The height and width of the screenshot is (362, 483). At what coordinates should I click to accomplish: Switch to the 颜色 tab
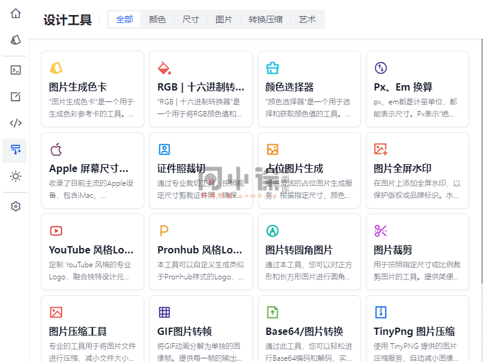pos(158,19)
